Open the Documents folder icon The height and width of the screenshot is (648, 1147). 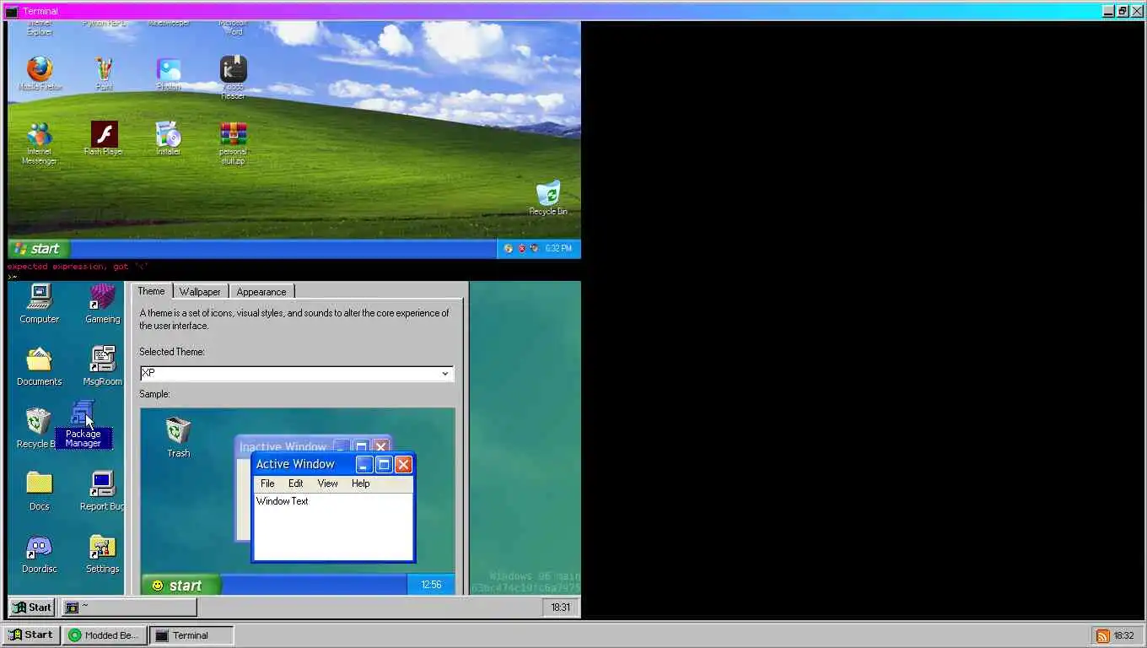pos(40,366)
